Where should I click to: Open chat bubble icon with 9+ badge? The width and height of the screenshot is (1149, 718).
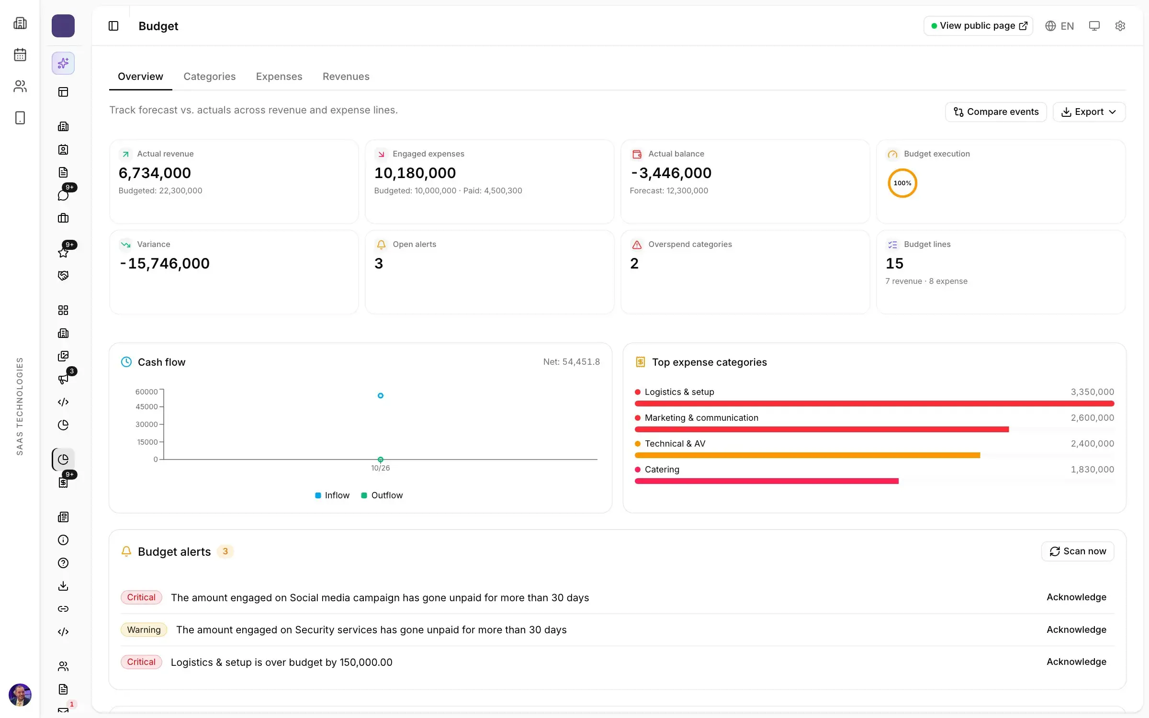63,195
